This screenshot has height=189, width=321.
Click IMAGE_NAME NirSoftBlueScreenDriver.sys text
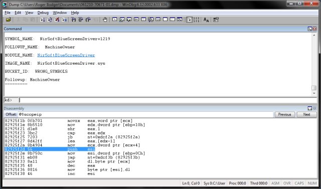pos(55,63)
